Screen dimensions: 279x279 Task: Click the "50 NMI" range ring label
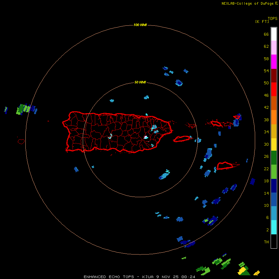tap(140, 82)
